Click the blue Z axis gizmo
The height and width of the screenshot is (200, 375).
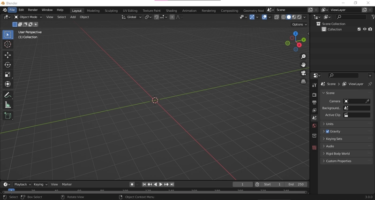coord(296,33)
